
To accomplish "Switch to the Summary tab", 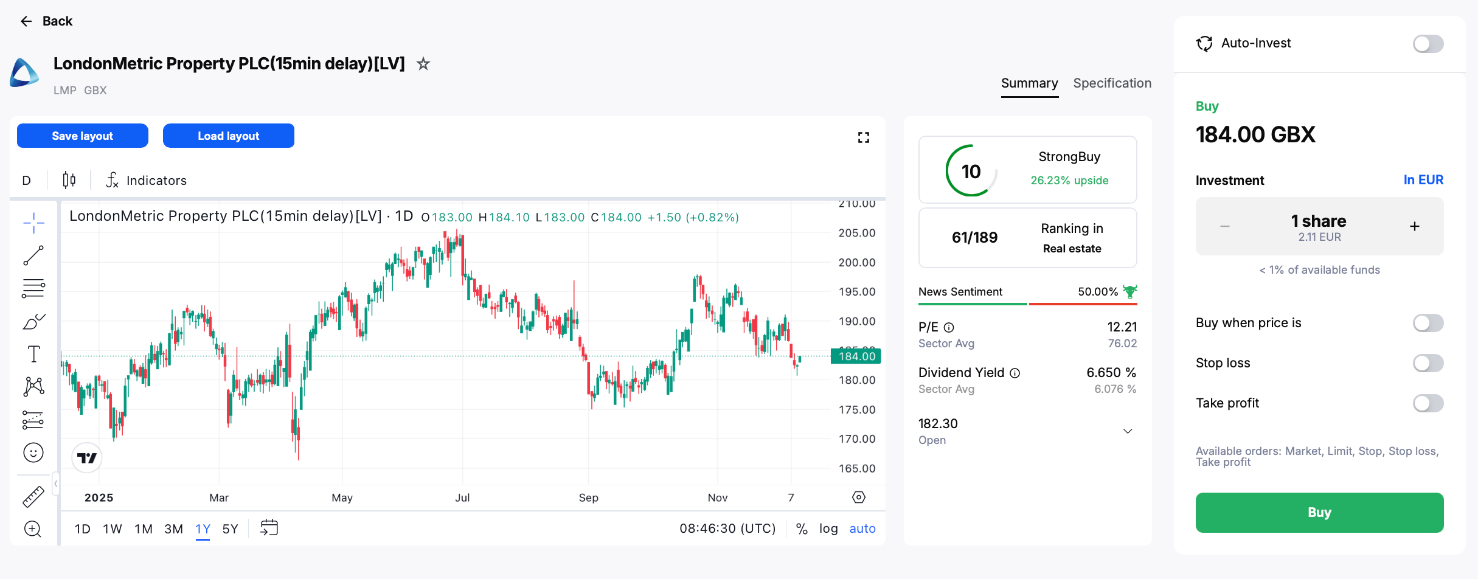I will [1030, 83].
